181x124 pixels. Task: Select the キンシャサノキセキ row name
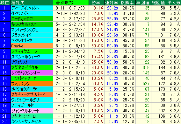pyautogui.click(x=32, y=121)
